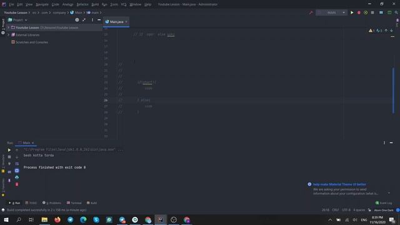Viewport: 400px width, 225px height.
Task: Hide the Project tool window
Action: tap(99, 20)
